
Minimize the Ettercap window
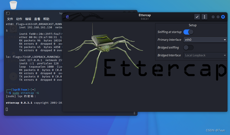click(x=213, y=17)
